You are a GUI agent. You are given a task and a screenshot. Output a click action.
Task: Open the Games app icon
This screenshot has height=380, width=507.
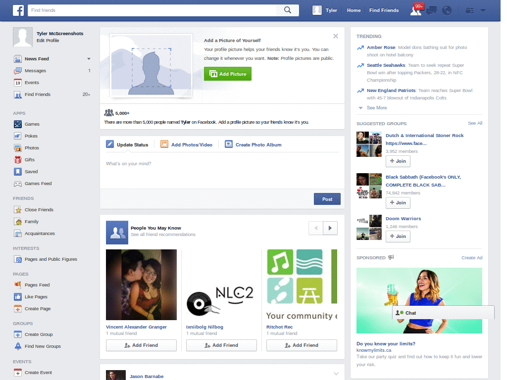click(x=18, y=124)
